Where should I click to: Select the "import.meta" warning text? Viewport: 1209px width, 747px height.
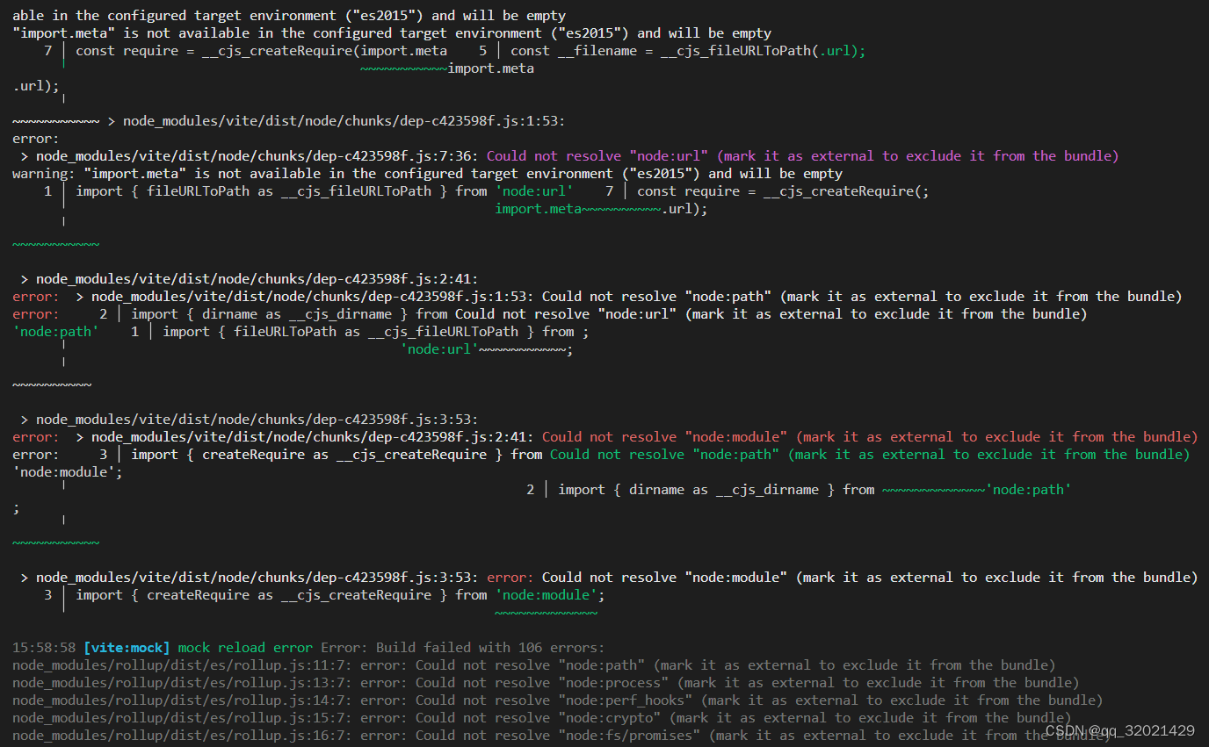tap(67, 32)
